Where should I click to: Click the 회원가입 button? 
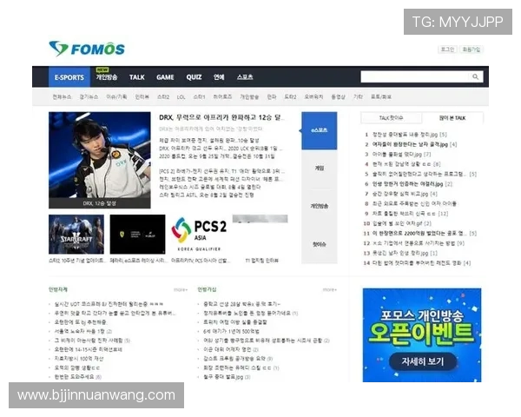[472, 50]
